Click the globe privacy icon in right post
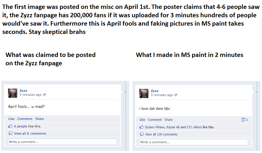The height and width of the screenshot is (153, 262). pos(176,95)
